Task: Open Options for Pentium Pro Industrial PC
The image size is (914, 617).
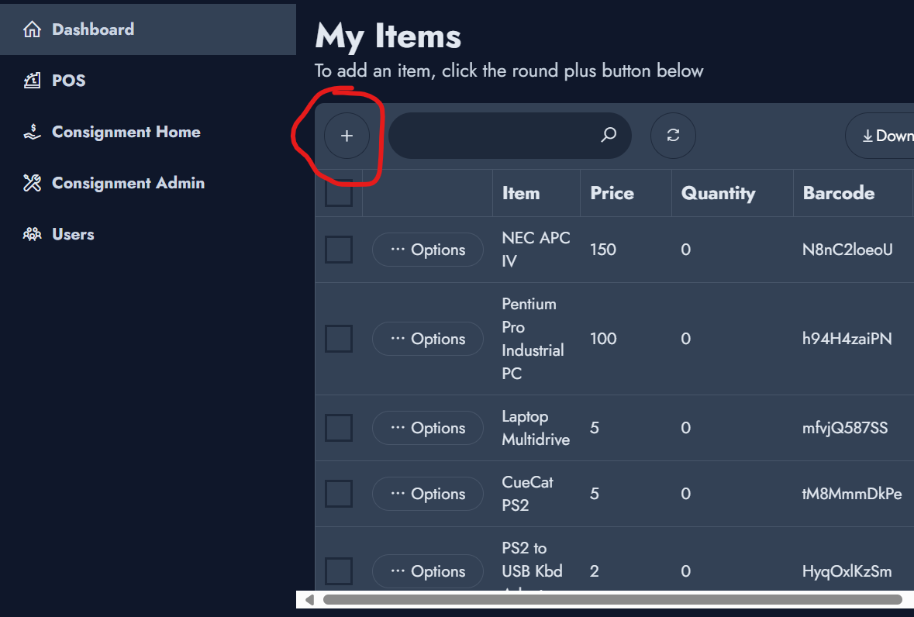Action: coord(428,339)
